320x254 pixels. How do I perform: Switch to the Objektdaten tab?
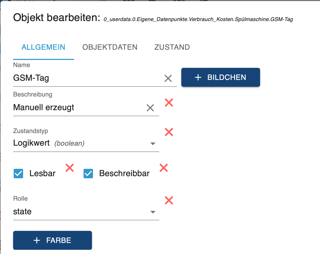(x=110, y=47)
